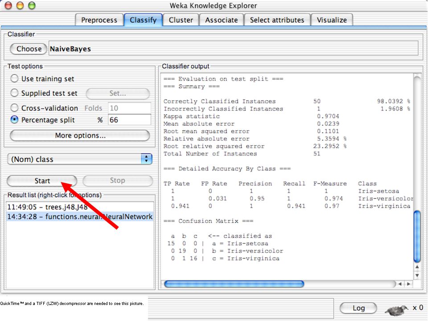428x321 pixels.
Task: Click the "Incorrectly Classified Instances" line
Action: 287,109
